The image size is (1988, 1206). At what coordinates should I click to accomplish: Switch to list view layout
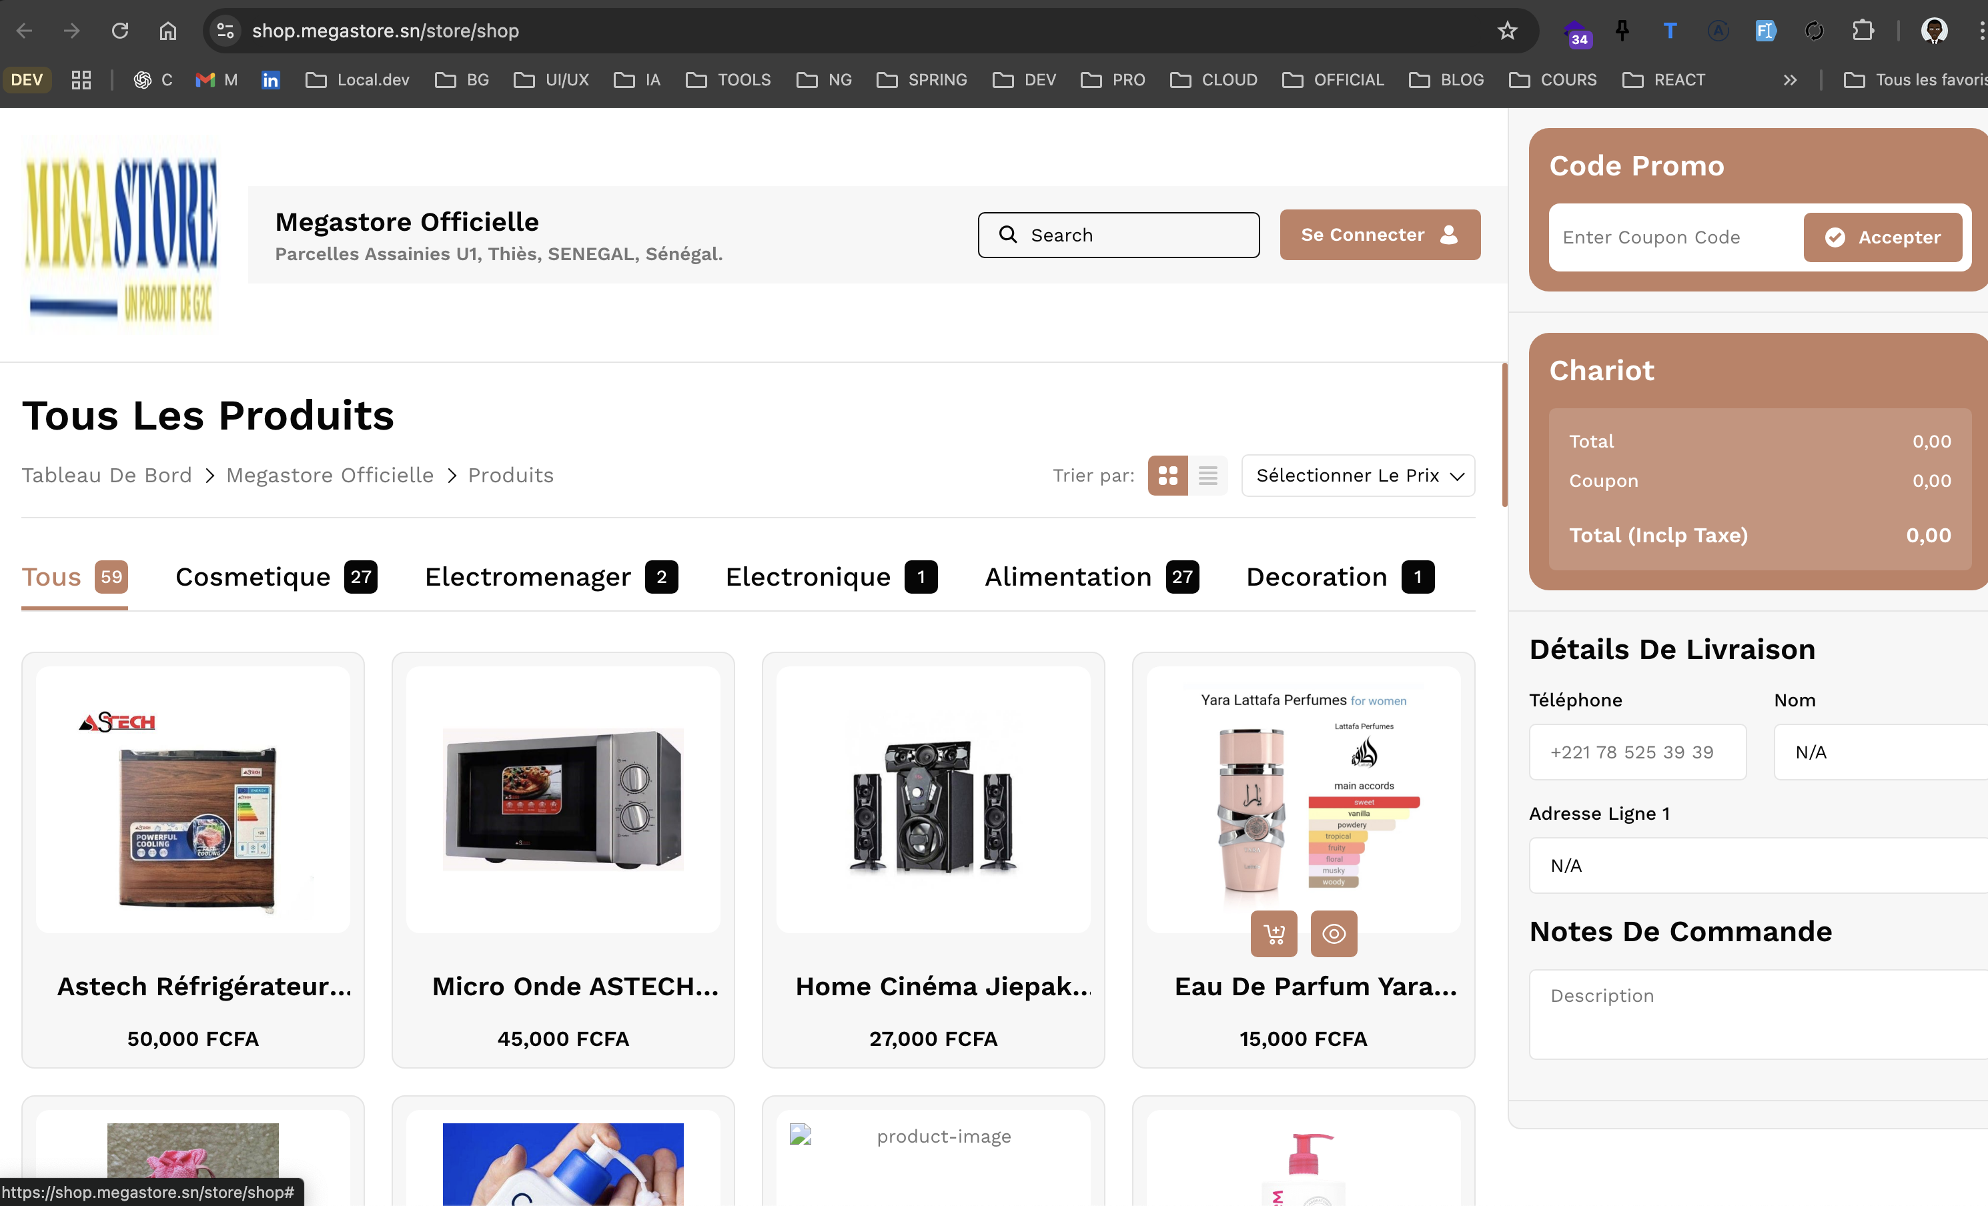[x=1207, y=475]
